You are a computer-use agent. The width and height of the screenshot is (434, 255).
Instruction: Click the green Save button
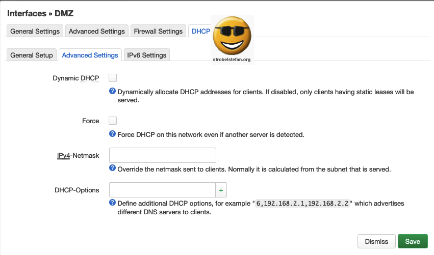[x=413, y=241]
